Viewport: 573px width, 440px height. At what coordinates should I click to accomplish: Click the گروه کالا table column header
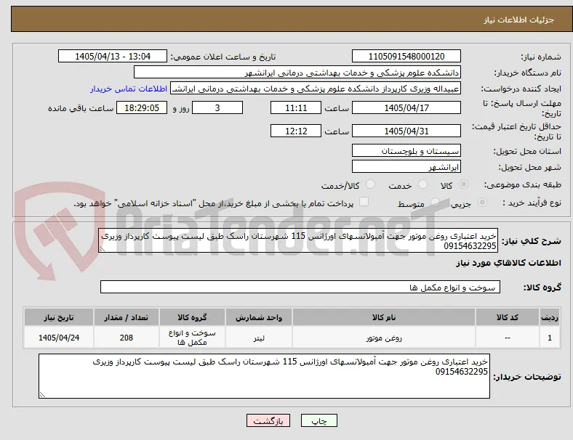pyautogui.click(x=192, y=317)
